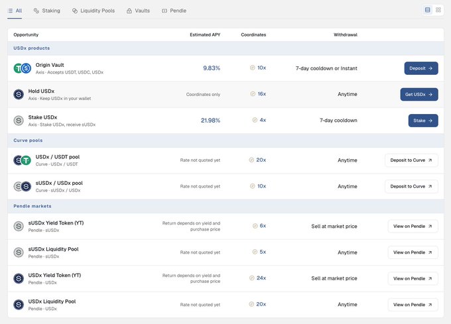
Task: Open the Vaults tab
Action: [139, 11]
